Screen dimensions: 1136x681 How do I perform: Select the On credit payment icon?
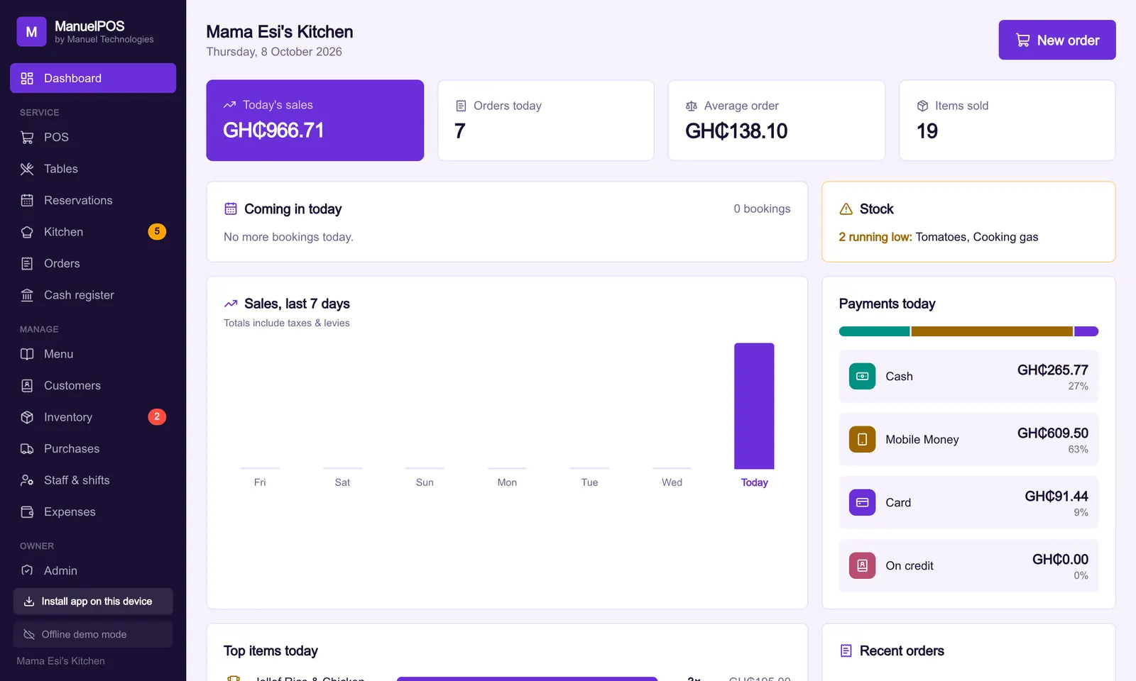tap(862, 565)
